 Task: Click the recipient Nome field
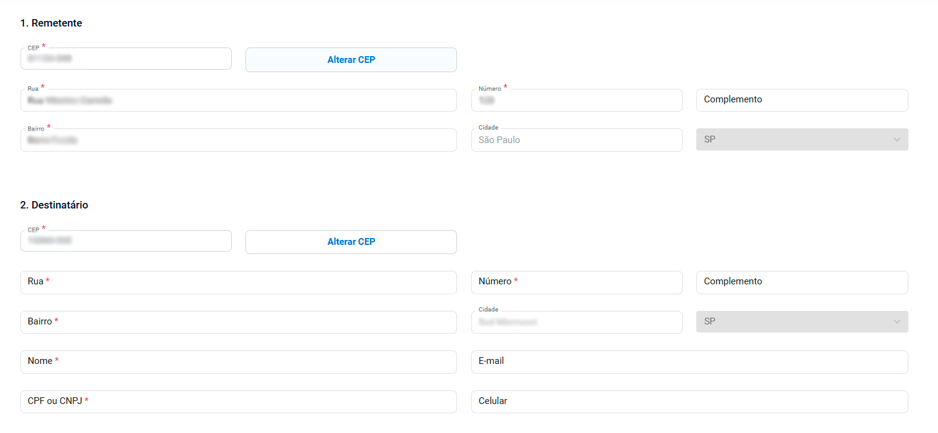238,361
